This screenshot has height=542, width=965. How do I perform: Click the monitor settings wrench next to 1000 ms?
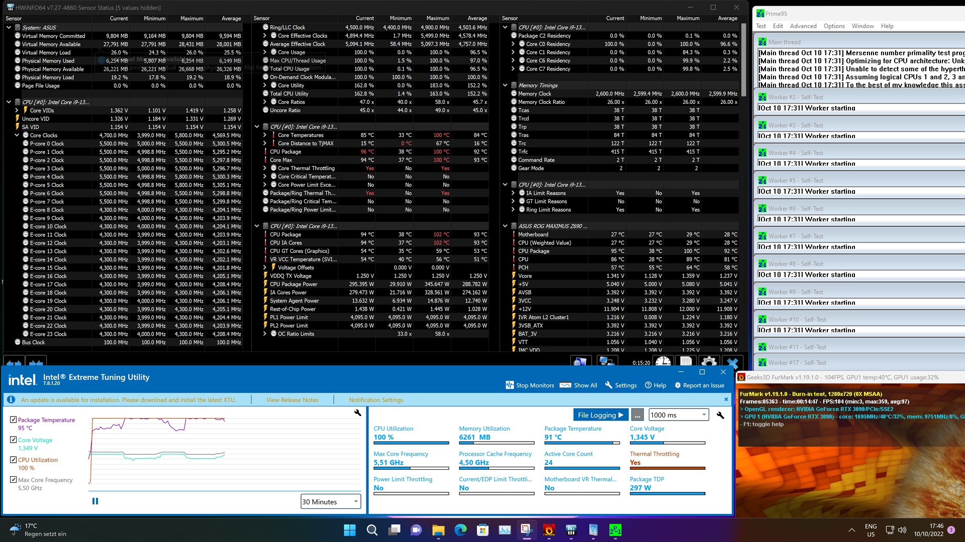click(x=720, y=415)
